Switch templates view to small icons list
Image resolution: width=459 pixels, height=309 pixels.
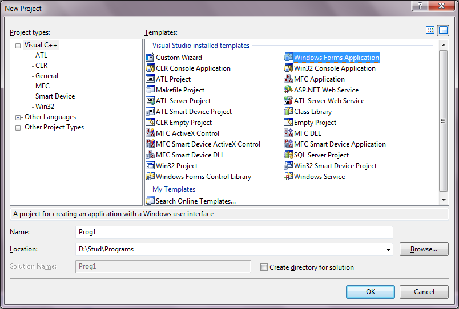(x=443, y=30)
